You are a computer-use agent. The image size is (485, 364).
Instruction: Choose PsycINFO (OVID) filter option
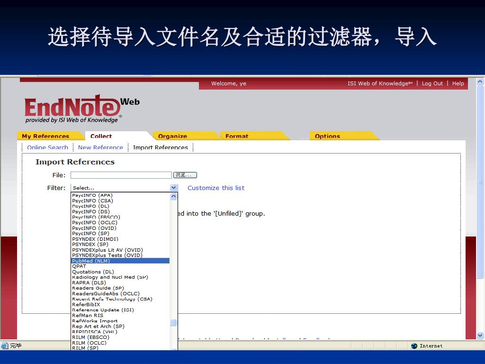coord(120,228)
